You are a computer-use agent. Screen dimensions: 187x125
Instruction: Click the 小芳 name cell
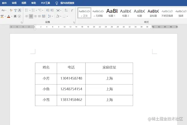[46, 79]
